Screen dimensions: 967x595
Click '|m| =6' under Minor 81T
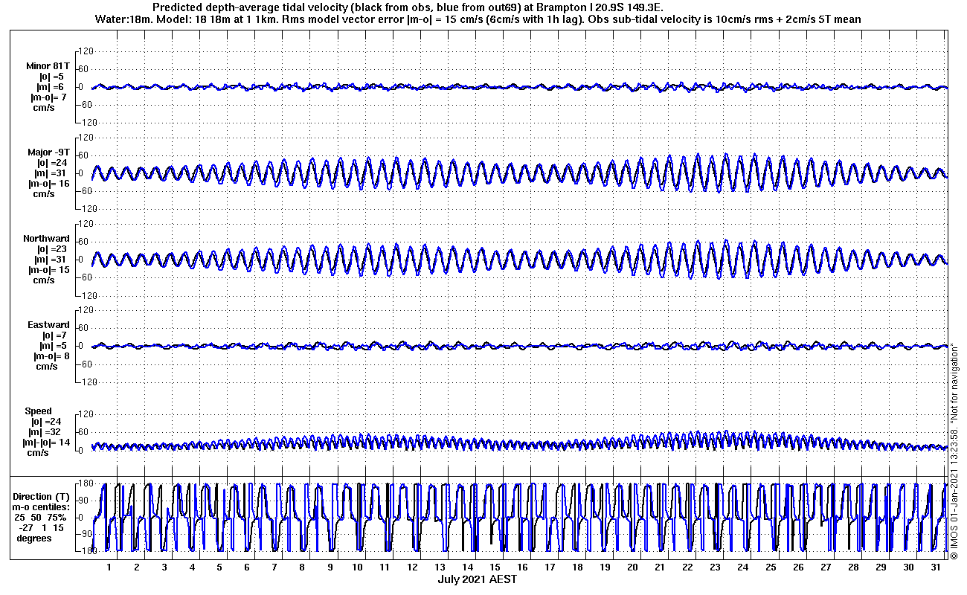pyautogui.click(x=52, y=87)
